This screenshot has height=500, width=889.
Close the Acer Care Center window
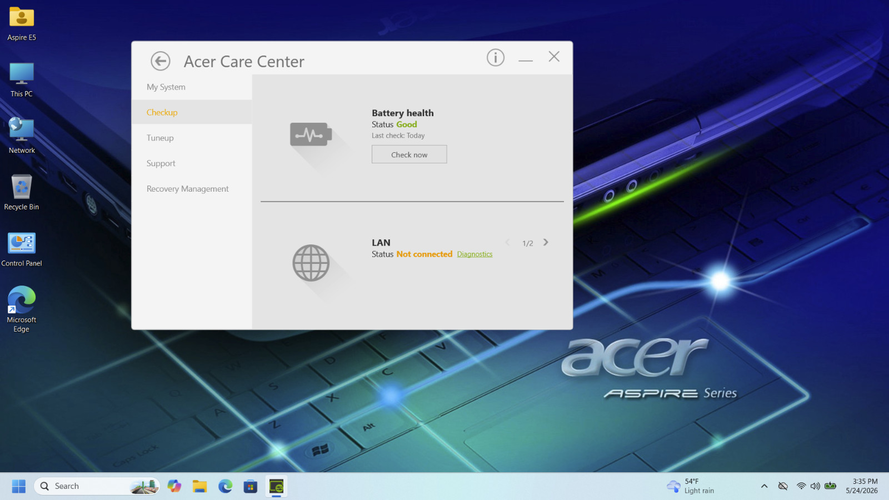554,57
